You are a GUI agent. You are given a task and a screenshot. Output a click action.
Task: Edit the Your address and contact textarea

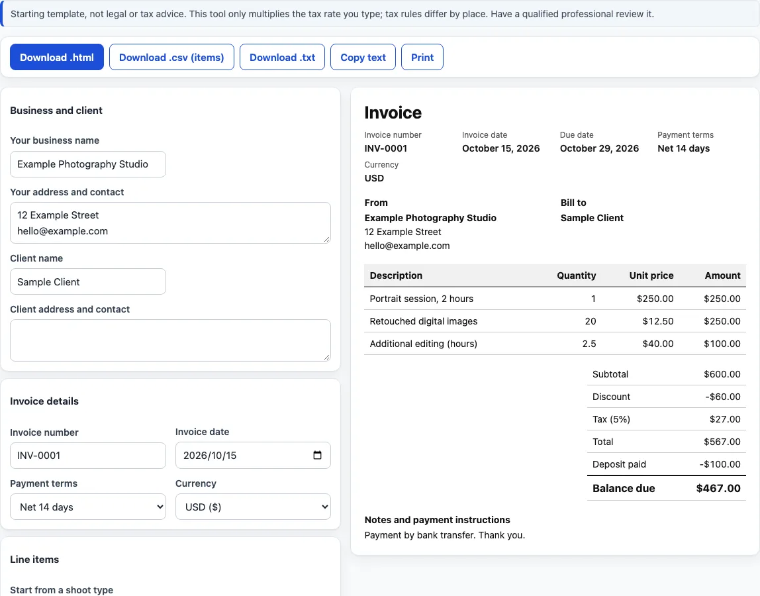170,223
